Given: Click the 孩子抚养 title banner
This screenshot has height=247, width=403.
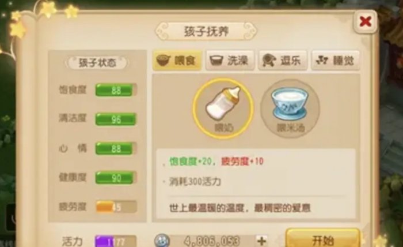Looking at the screenshot, I should [206, 31].
